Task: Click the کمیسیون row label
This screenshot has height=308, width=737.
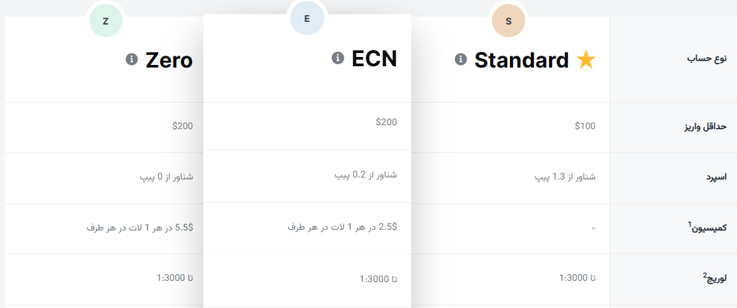Action: [x=709, y=227]
